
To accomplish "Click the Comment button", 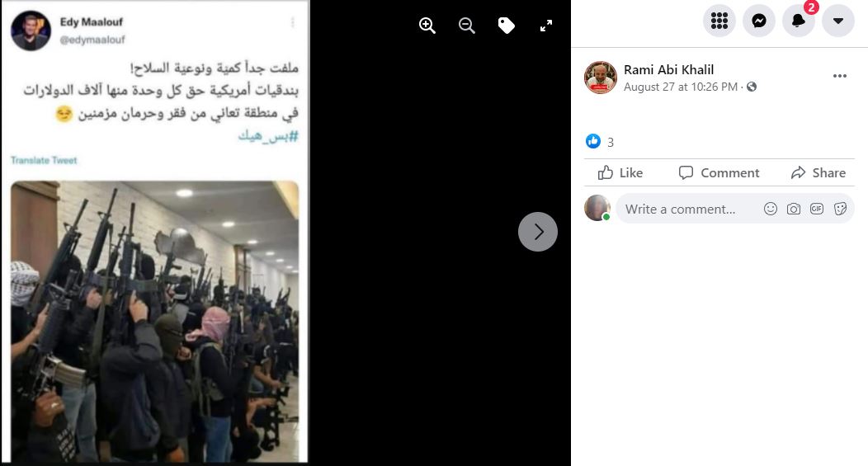I will click(719, 172).
